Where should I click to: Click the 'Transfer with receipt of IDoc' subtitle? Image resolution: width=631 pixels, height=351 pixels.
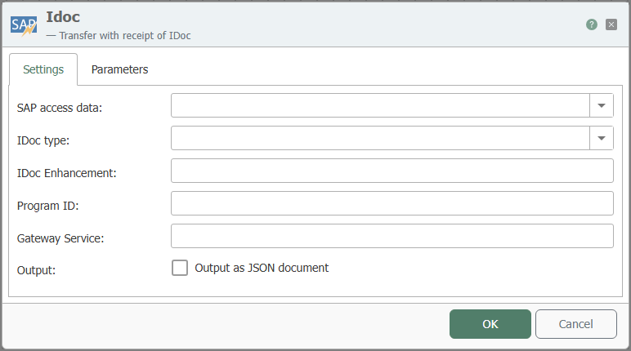125,36
